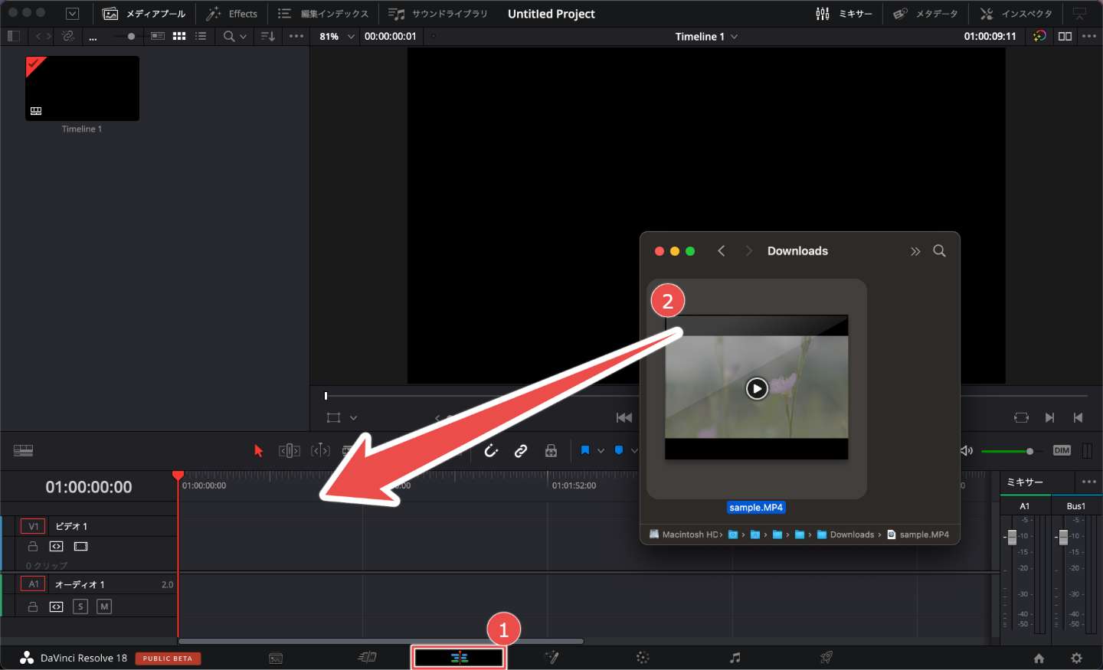The width and height of the screenshot is (1103, 670).
Task: Toggle loop playback in viewer
Action: (1021, 417)
